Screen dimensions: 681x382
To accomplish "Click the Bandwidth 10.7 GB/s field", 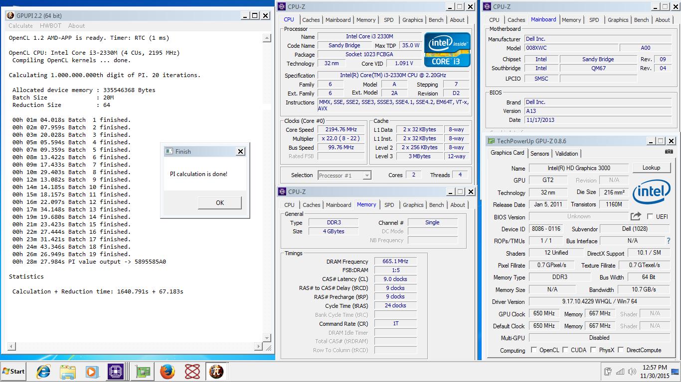I will [x=644, y=289].
